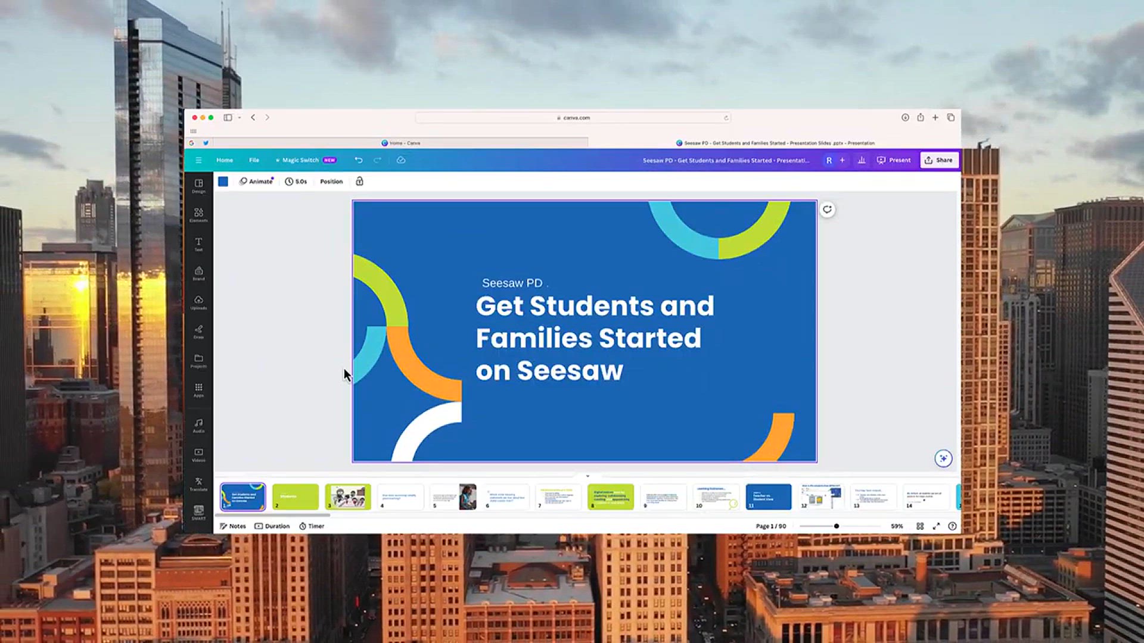Select the Draw tool
Image resolution: width=1144 pixels, height=643 pixels.
(x=198, y=332)
